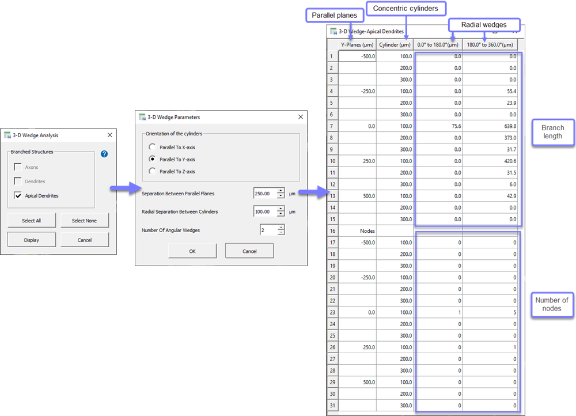Increase Separation Between Parallel Planes value
Image resolution: width=576 pixels, height=416 pixels.
281,191
